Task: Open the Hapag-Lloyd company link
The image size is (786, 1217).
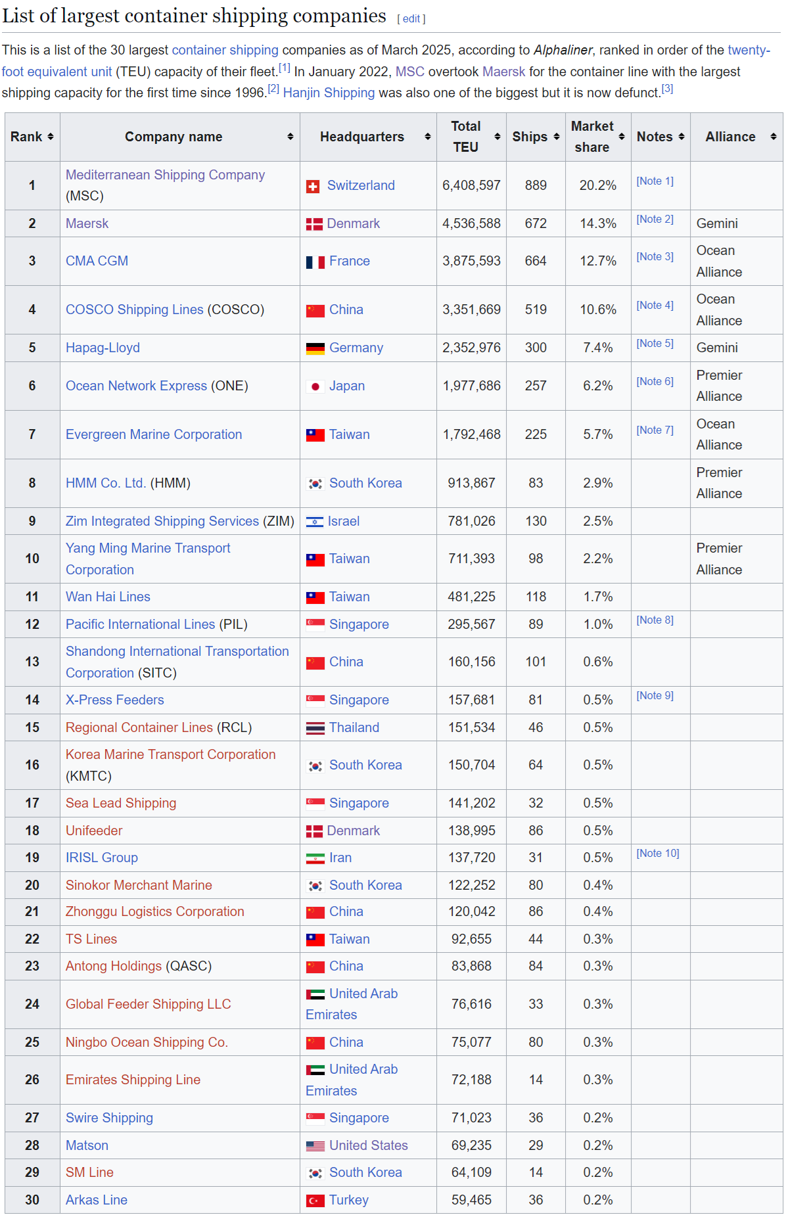Action: pos(103,348)
